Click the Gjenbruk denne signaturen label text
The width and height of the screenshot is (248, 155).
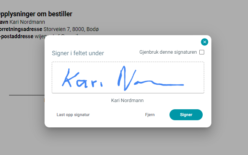tap(168, 52)
